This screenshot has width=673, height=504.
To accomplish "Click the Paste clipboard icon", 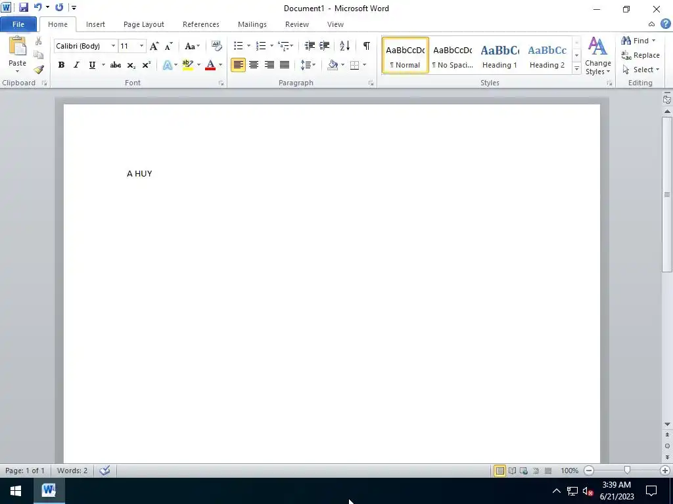I will pos(17,47).
